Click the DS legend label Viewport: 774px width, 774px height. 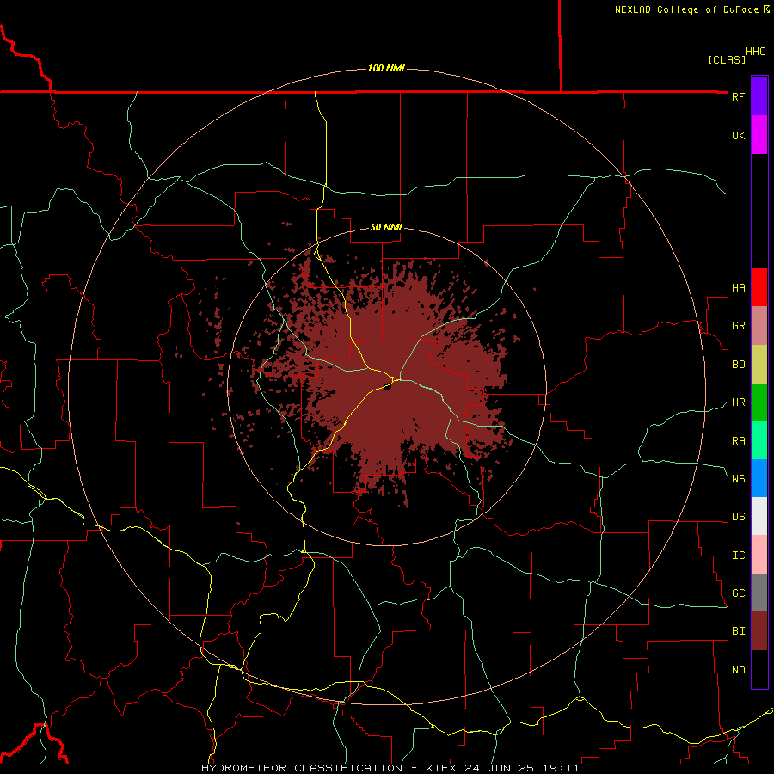coord(738,517)
